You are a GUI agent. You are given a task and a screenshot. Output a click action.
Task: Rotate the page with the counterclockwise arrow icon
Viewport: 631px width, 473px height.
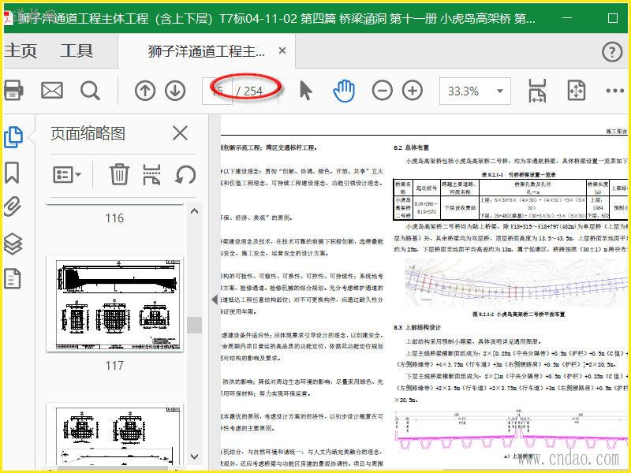185,174
